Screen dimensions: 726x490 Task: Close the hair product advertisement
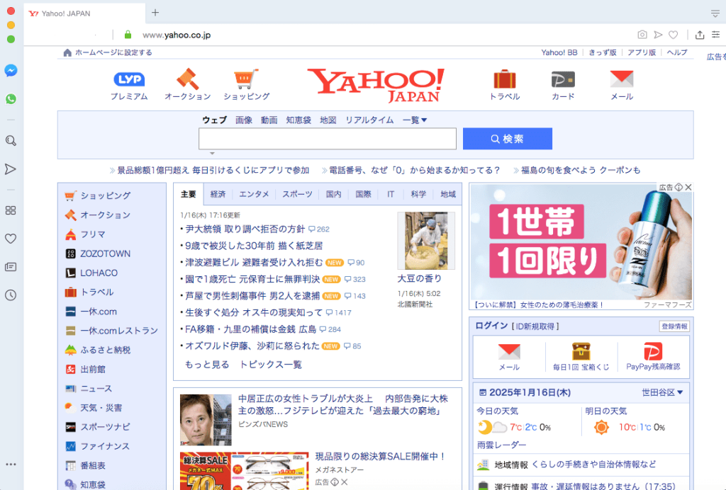coord(688,187)
